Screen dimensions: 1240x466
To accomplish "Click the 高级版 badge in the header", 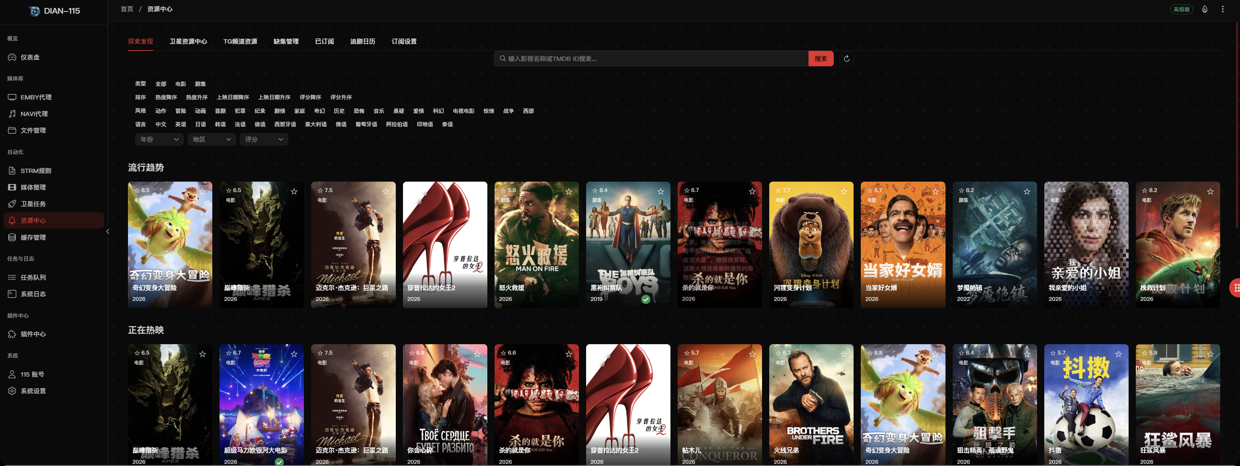I will tap(1181, 9).
